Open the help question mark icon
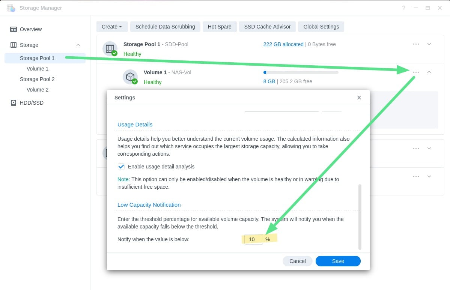Image resolution: width=450 pixels, height=290 pixels. (x=403, y=8)
